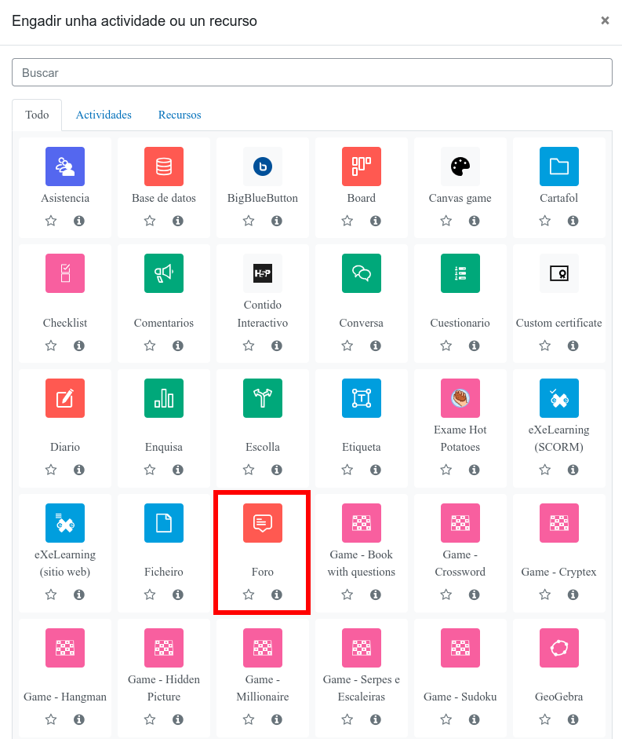
Task: Click the Buscar search field
Action: [x=312, y=72]
